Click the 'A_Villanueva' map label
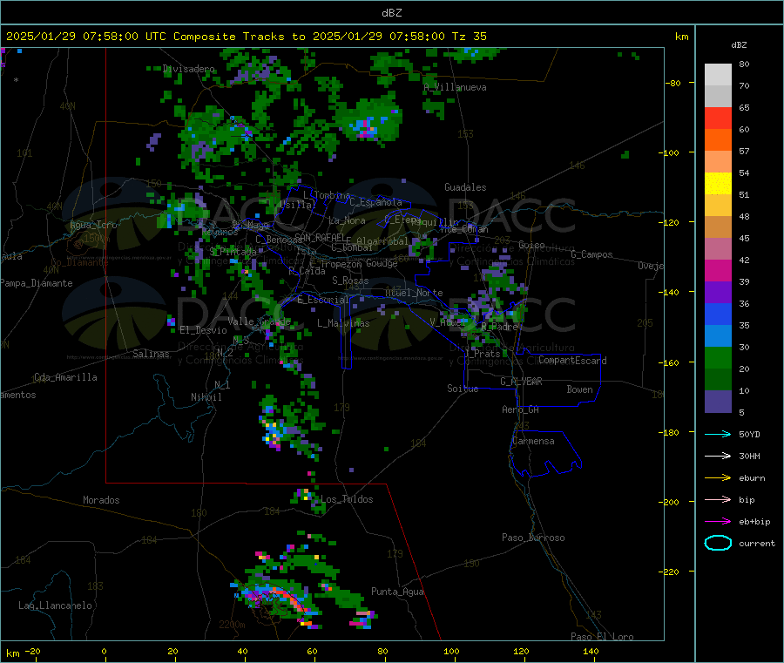Screen dimensions: 784x663 point(455,87)
